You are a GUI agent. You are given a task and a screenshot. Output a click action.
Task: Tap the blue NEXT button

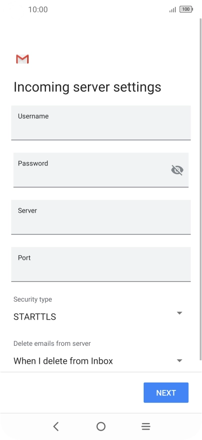point(166,392)
